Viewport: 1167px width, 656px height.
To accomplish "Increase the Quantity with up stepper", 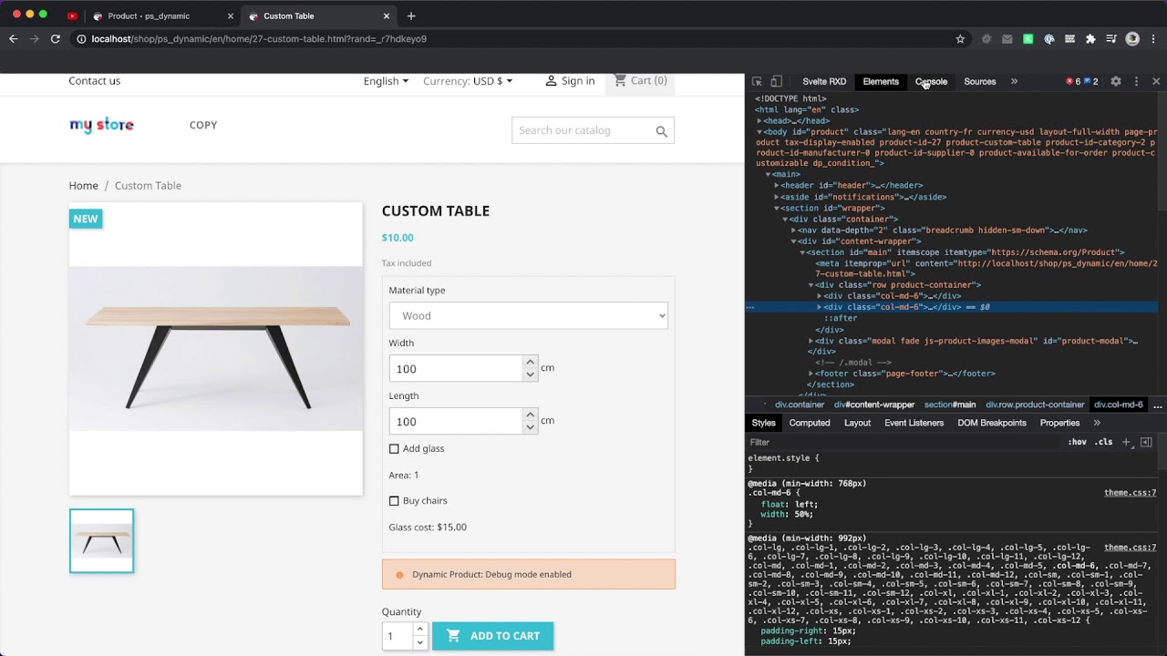I will coord(419,630).
